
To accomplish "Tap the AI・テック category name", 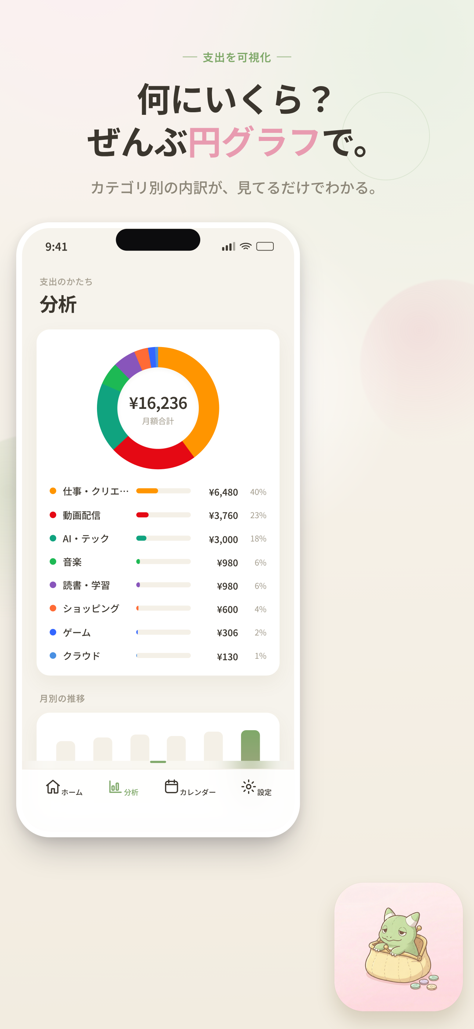I will pyautogui.click(x=86, y=538).
